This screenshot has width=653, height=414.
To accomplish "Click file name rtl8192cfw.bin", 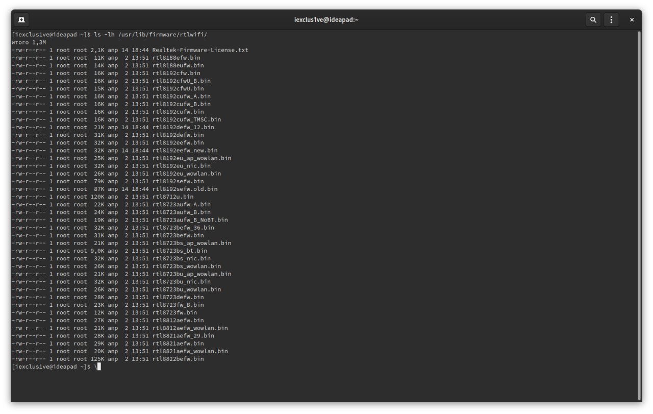I will pos(176,73).
